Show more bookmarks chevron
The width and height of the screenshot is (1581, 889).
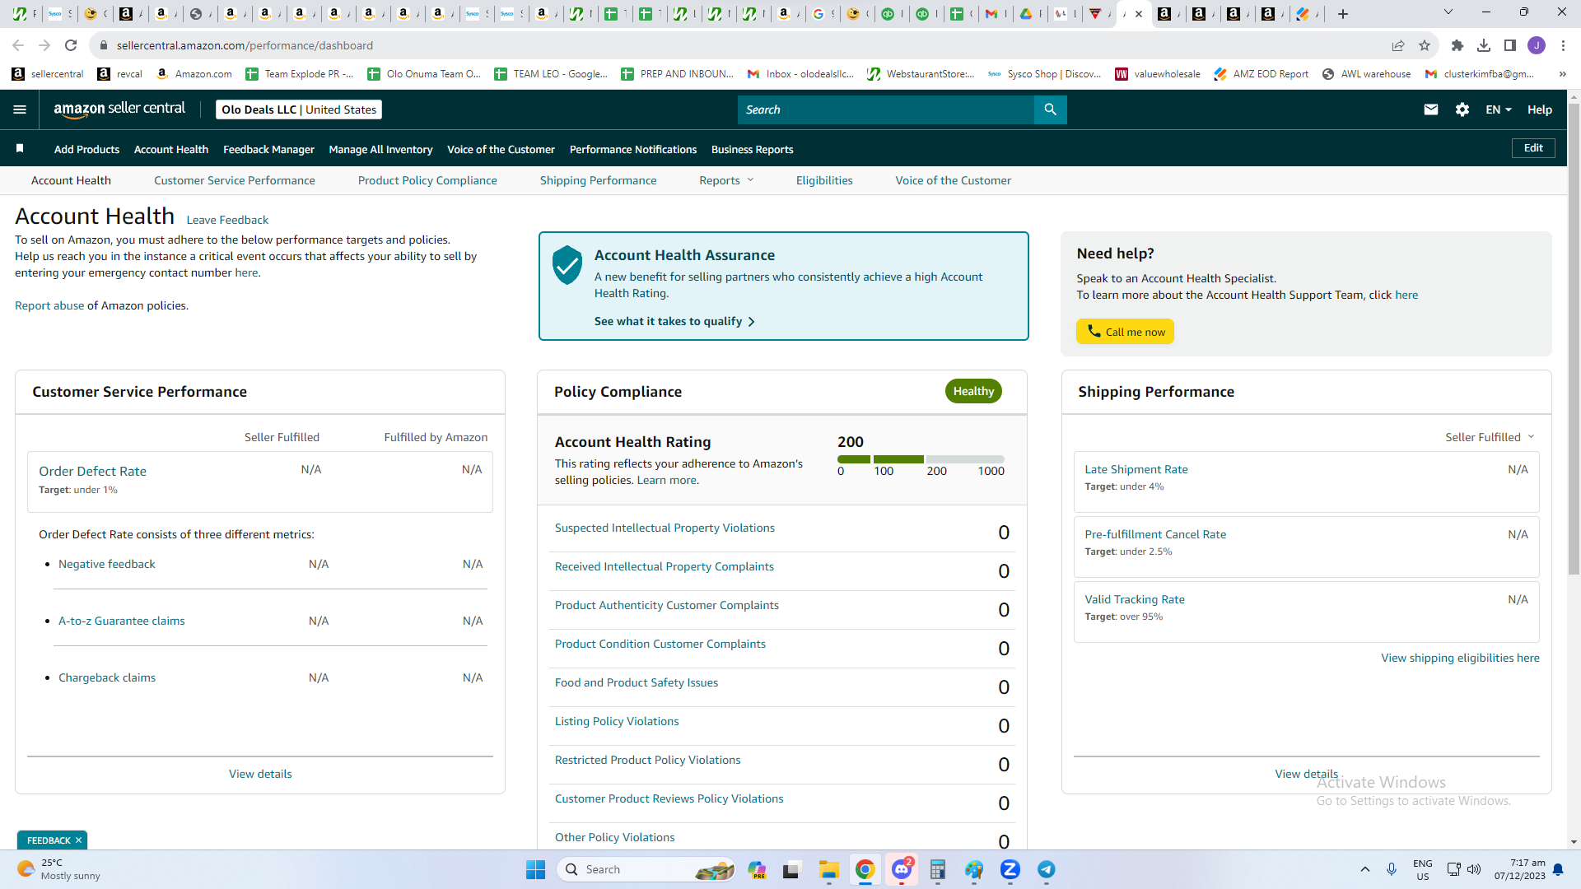tap(1562, 74)
